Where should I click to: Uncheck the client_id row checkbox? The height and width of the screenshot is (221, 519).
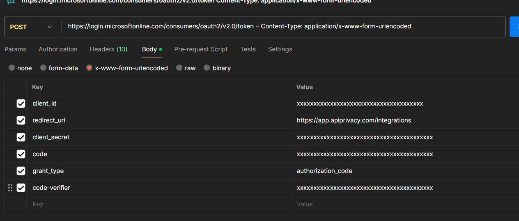tap(21, 104)
